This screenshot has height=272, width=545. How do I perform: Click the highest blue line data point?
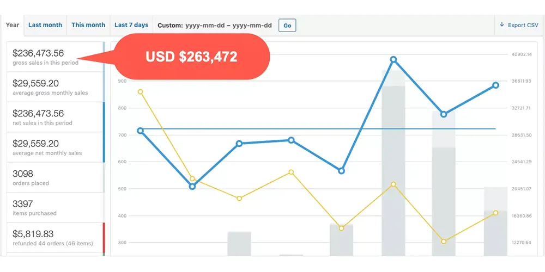pos(393,59)
